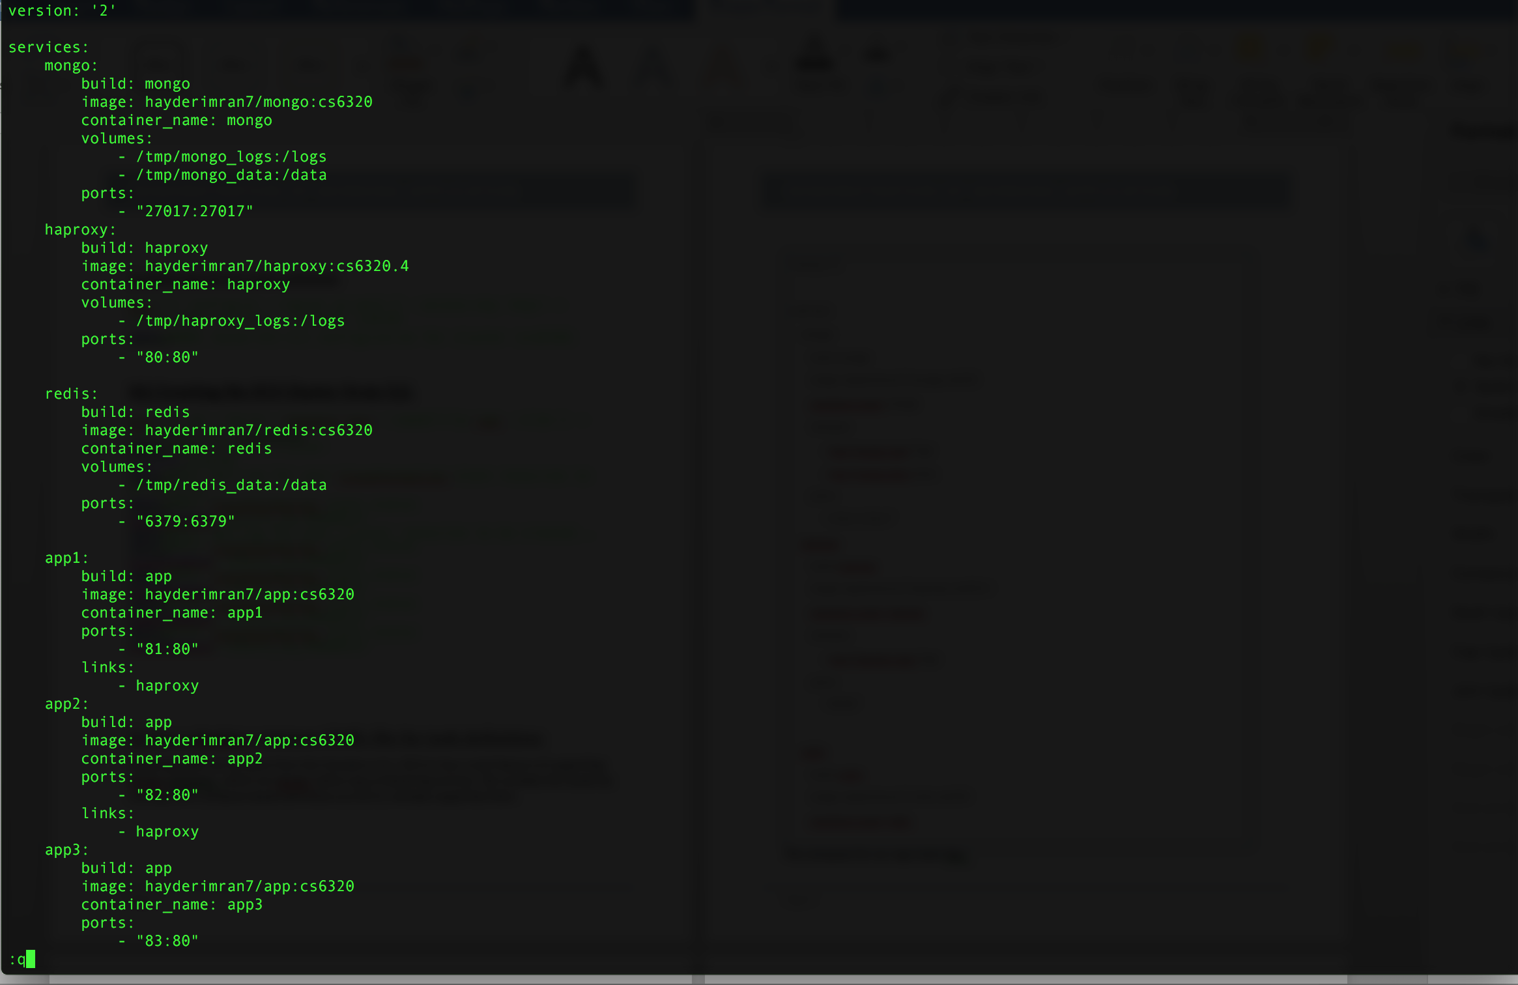Screen dimensions: 1518x985
Task: Select the "app1:" service key line
Action: point(66,558)
